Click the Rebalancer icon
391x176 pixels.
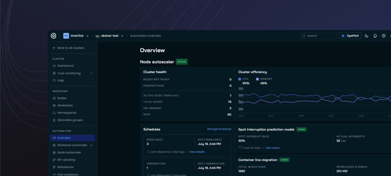[54, 167]
